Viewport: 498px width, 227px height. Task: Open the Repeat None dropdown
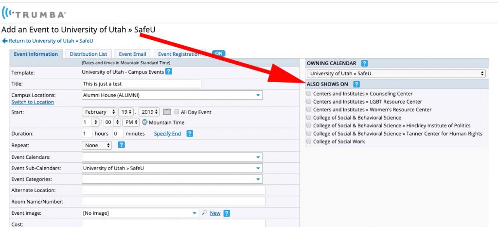coord(97,145)
